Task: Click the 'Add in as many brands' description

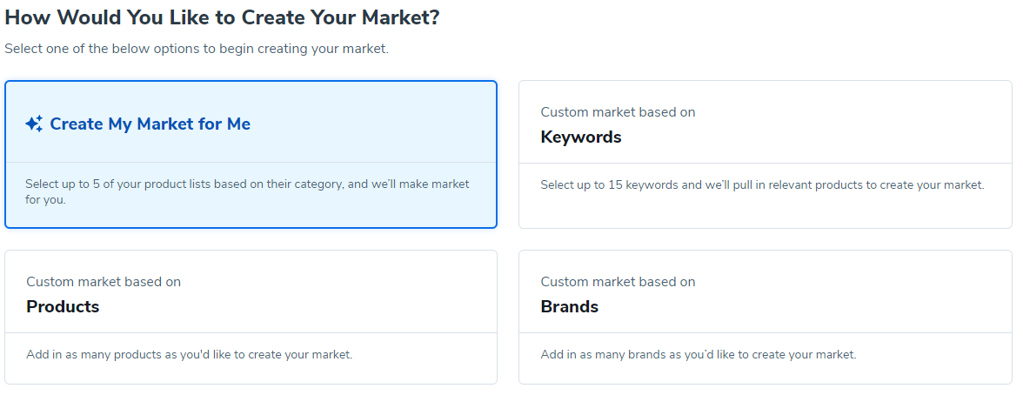Action: [699, 355]
